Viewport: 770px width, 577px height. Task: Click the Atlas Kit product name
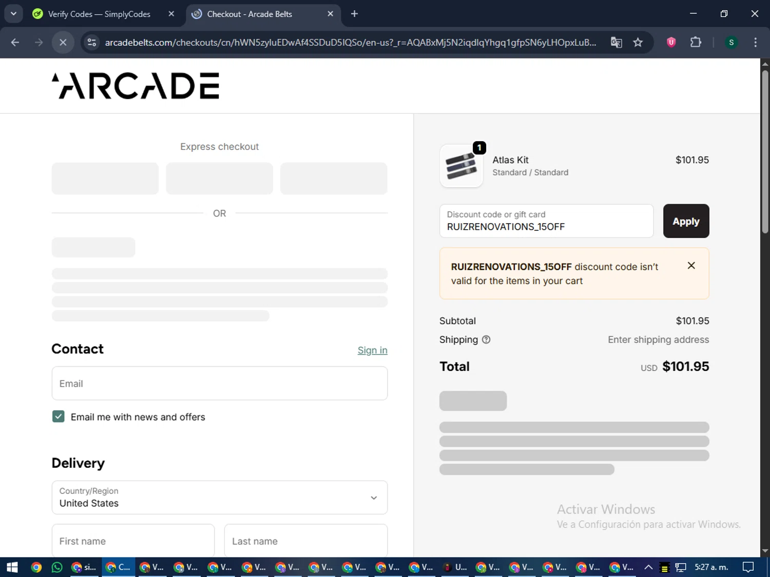[x=510, y=160]
